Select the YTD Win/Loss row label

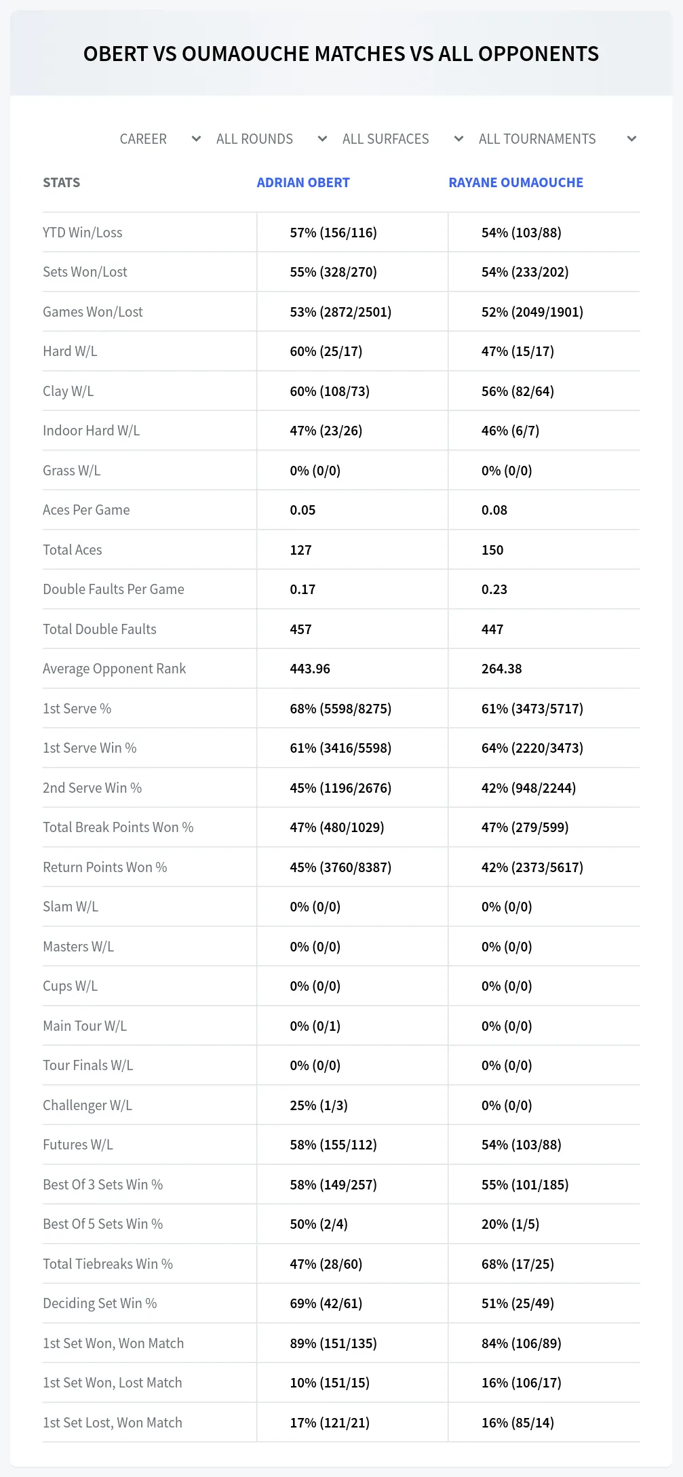pos(83,233)
